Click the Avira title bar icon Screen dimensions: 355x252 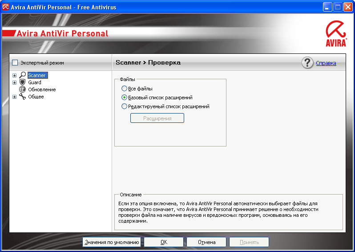[6, 7]
